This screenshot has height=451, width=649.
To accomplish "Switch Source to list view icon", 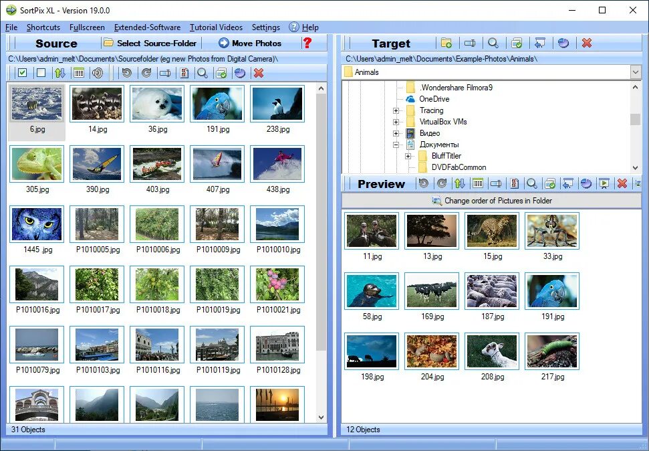I will click(79, 73).
